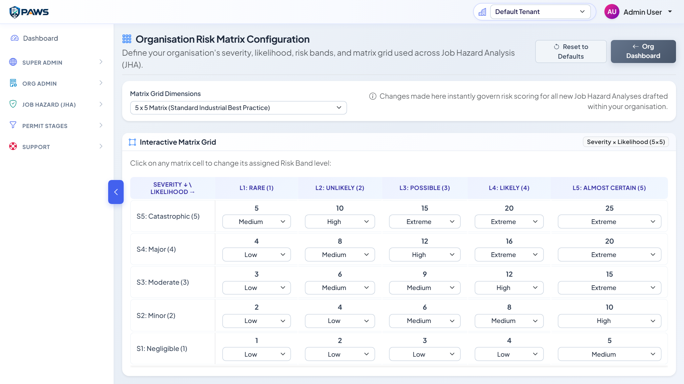Click Reset to Defaults button
Image resolution: width=684 pixels, height=384 pixels.
pos(571,52)
